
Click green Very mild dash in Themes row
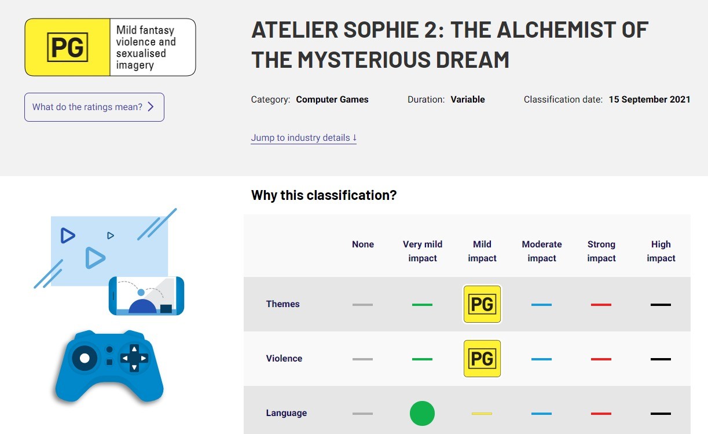coord(422,305)
